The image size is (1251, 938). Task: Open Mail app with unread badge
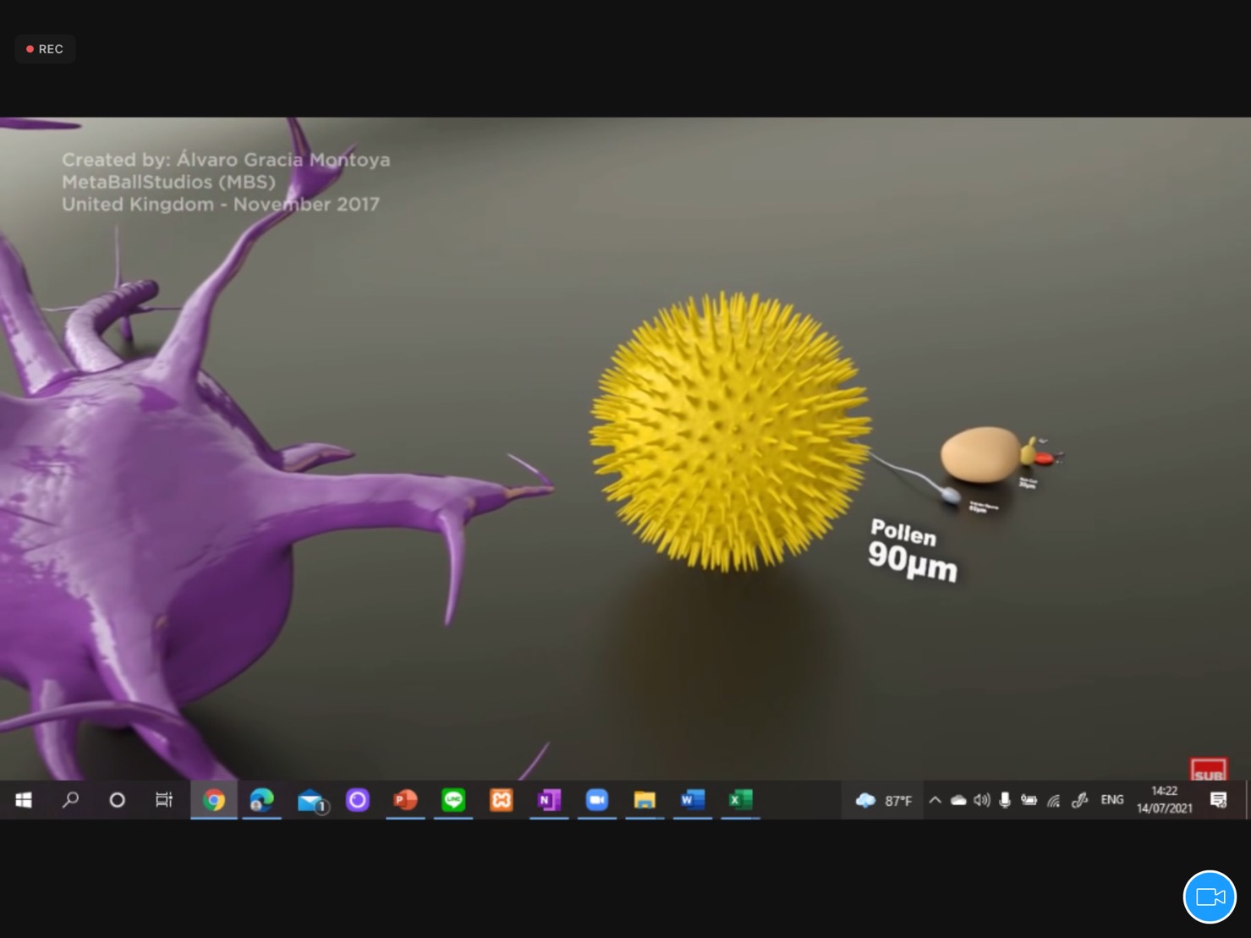[x=311, y=800]
